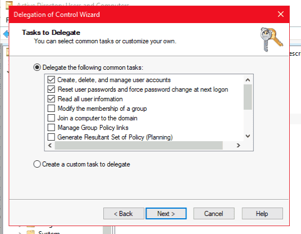This screenshot has height=234, width=301.
Task: Click the Next button
Action: click(166, 213)
